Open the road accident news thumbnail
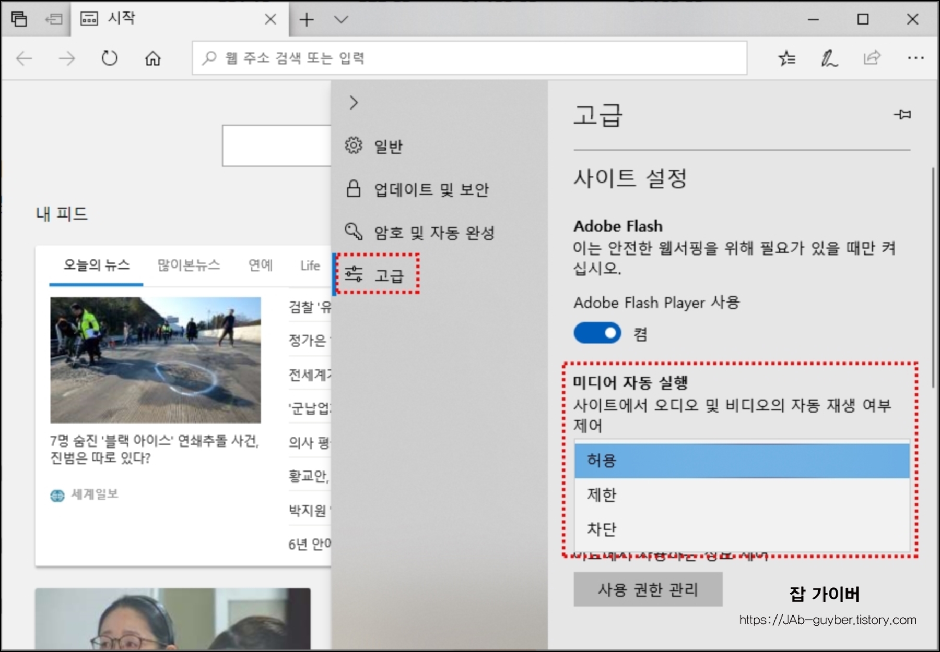The width and height of the screenshot is (940, 652). point(155,360)
